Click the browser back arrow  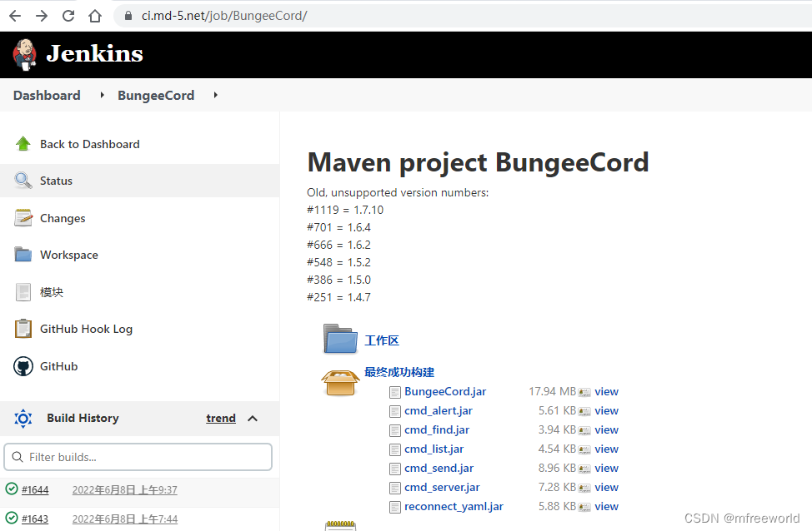pyautogui.click(x=15, y=16)
